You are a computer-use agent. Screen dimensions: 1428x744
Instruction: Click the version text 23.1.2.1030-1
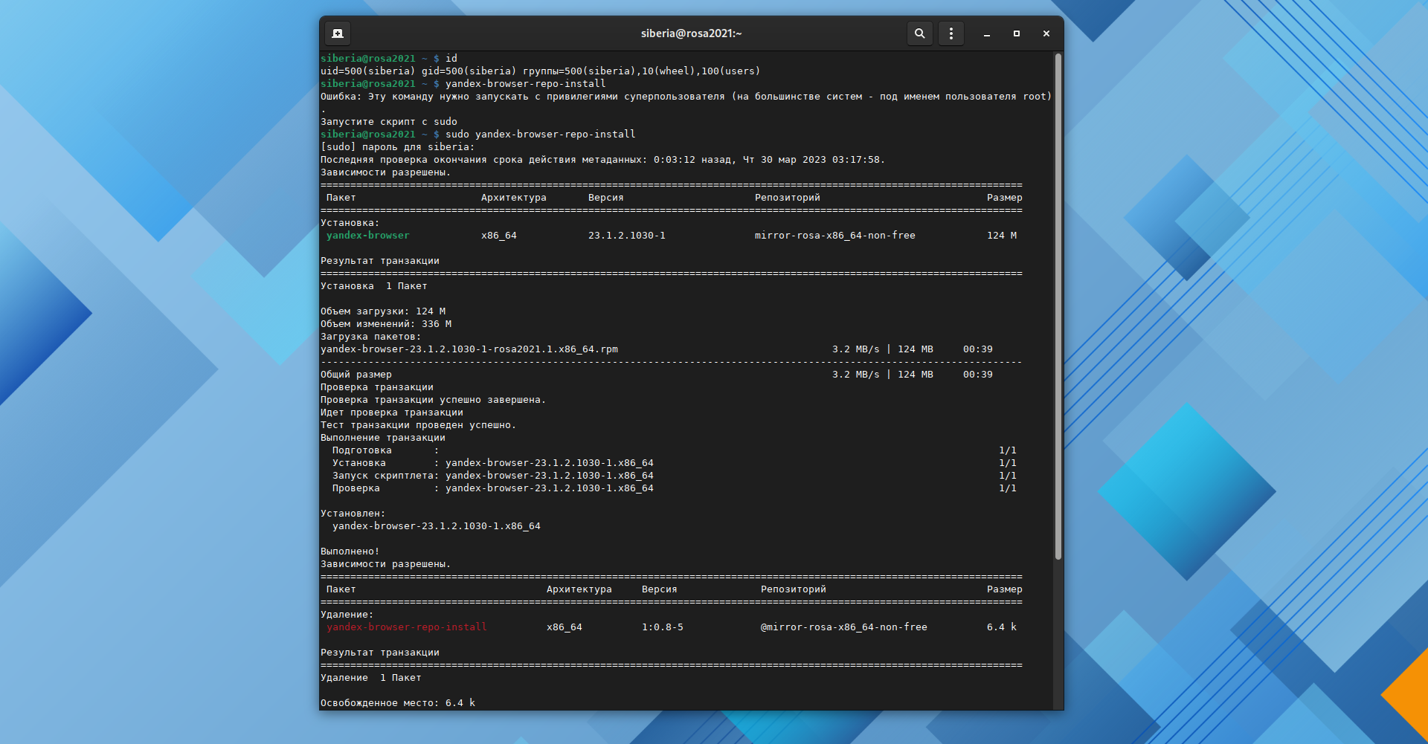(x=626, y=236)
